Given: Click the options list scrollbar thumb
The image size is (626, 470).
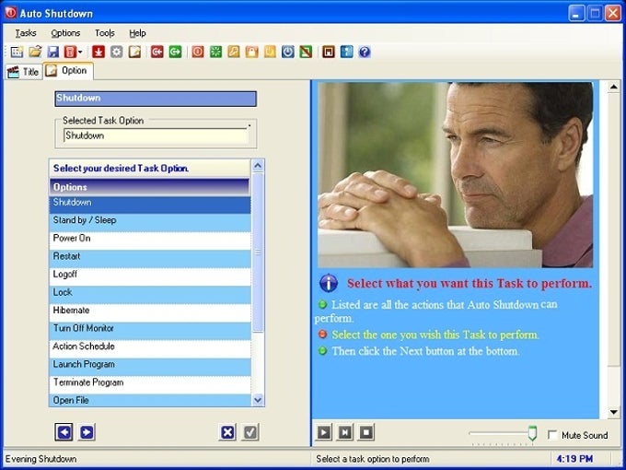Looking at the screenshot, I should coord(258,253).
